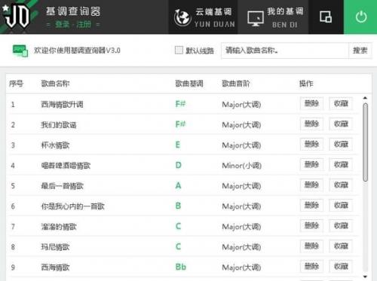Image resolution: width=377 pixels, height=281 pixels.
Task: Click the green power button icon
Action: [x=361, y=17]
